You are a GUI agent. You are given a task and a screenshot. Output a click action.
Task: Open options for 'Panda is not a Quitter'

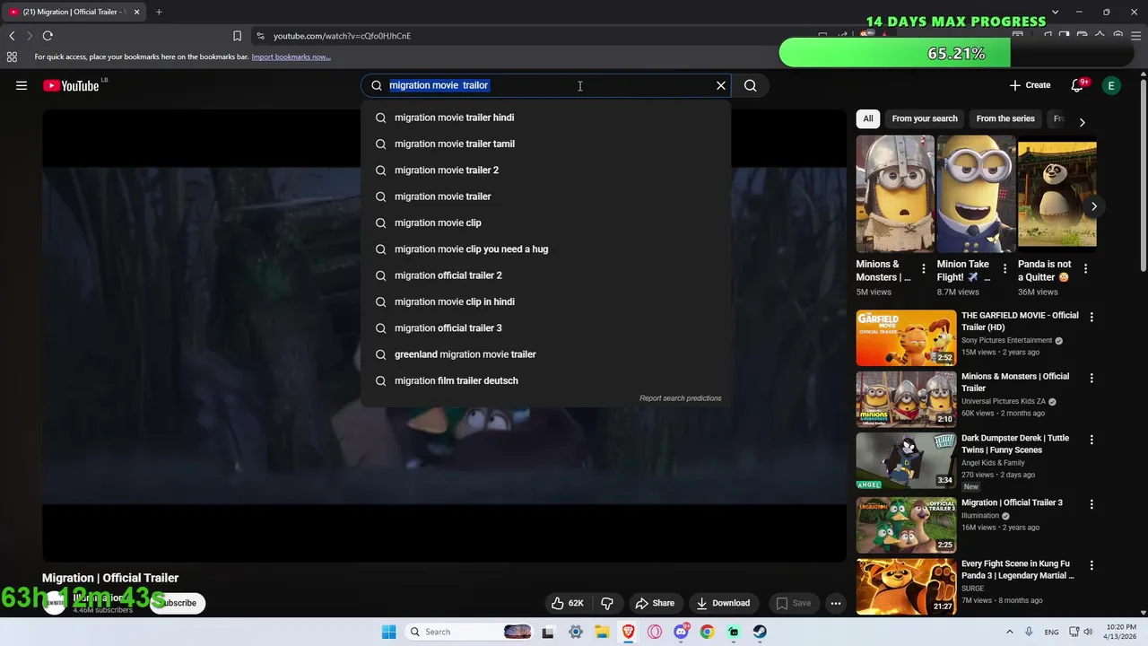click(1085, 268)
